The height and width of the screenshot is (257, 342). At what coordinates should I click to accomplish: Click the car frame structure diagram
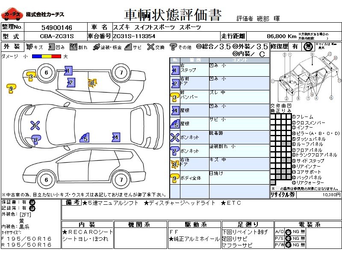306,76
